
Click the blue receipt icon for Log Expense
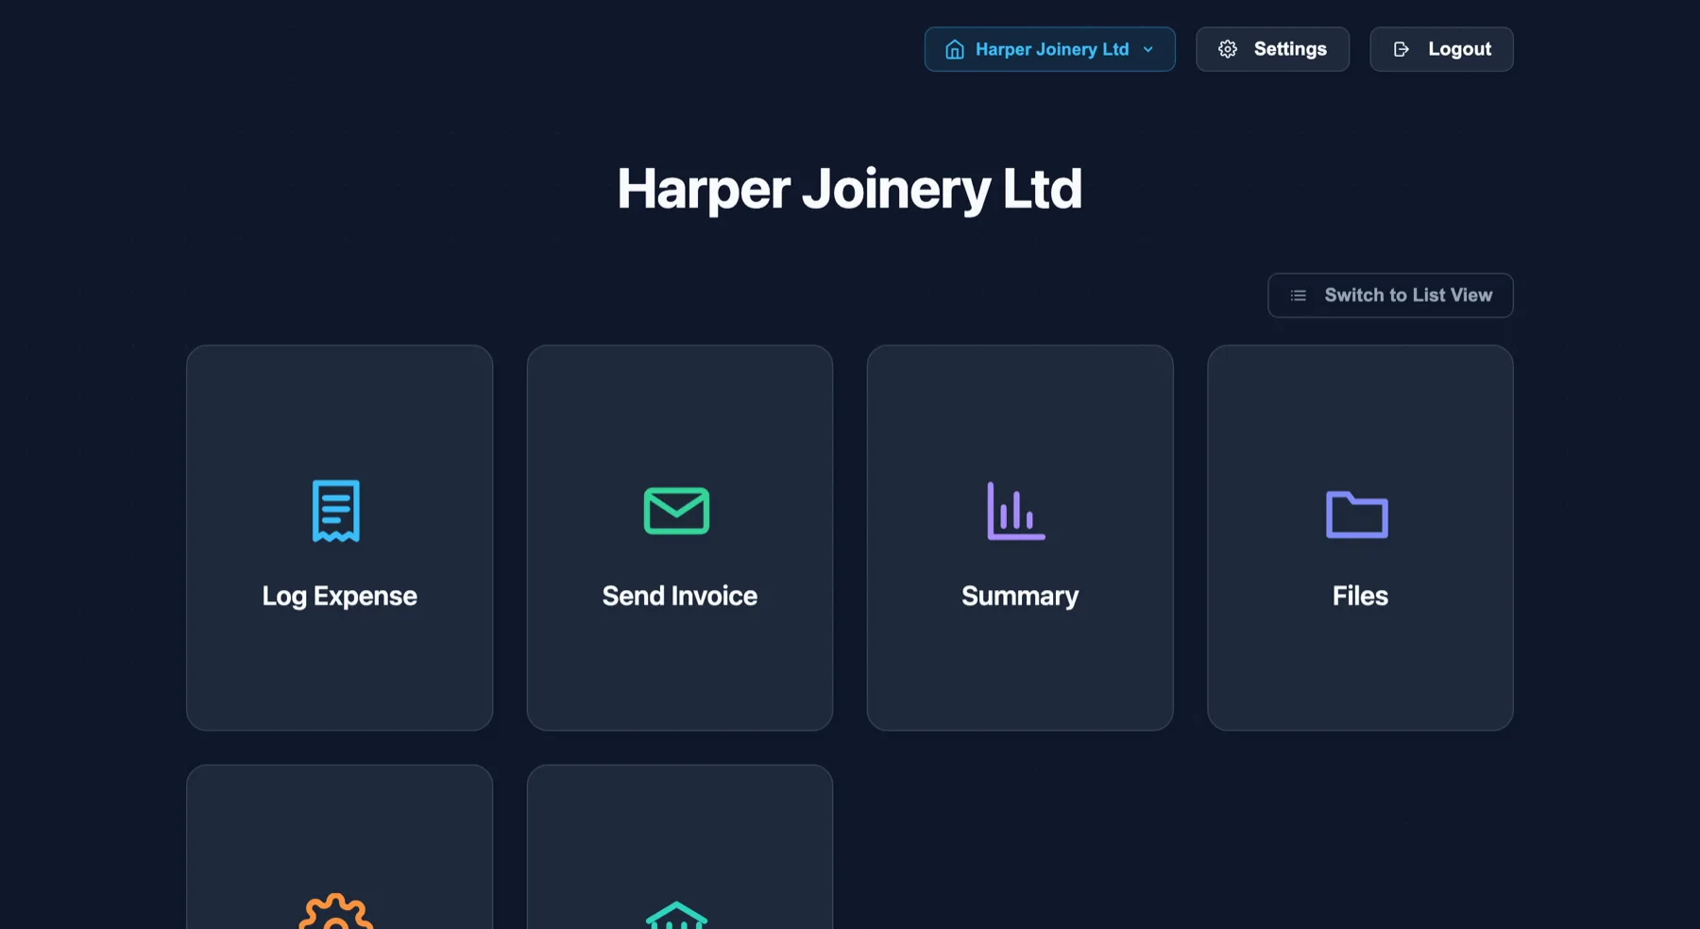(x=336, y=511)
